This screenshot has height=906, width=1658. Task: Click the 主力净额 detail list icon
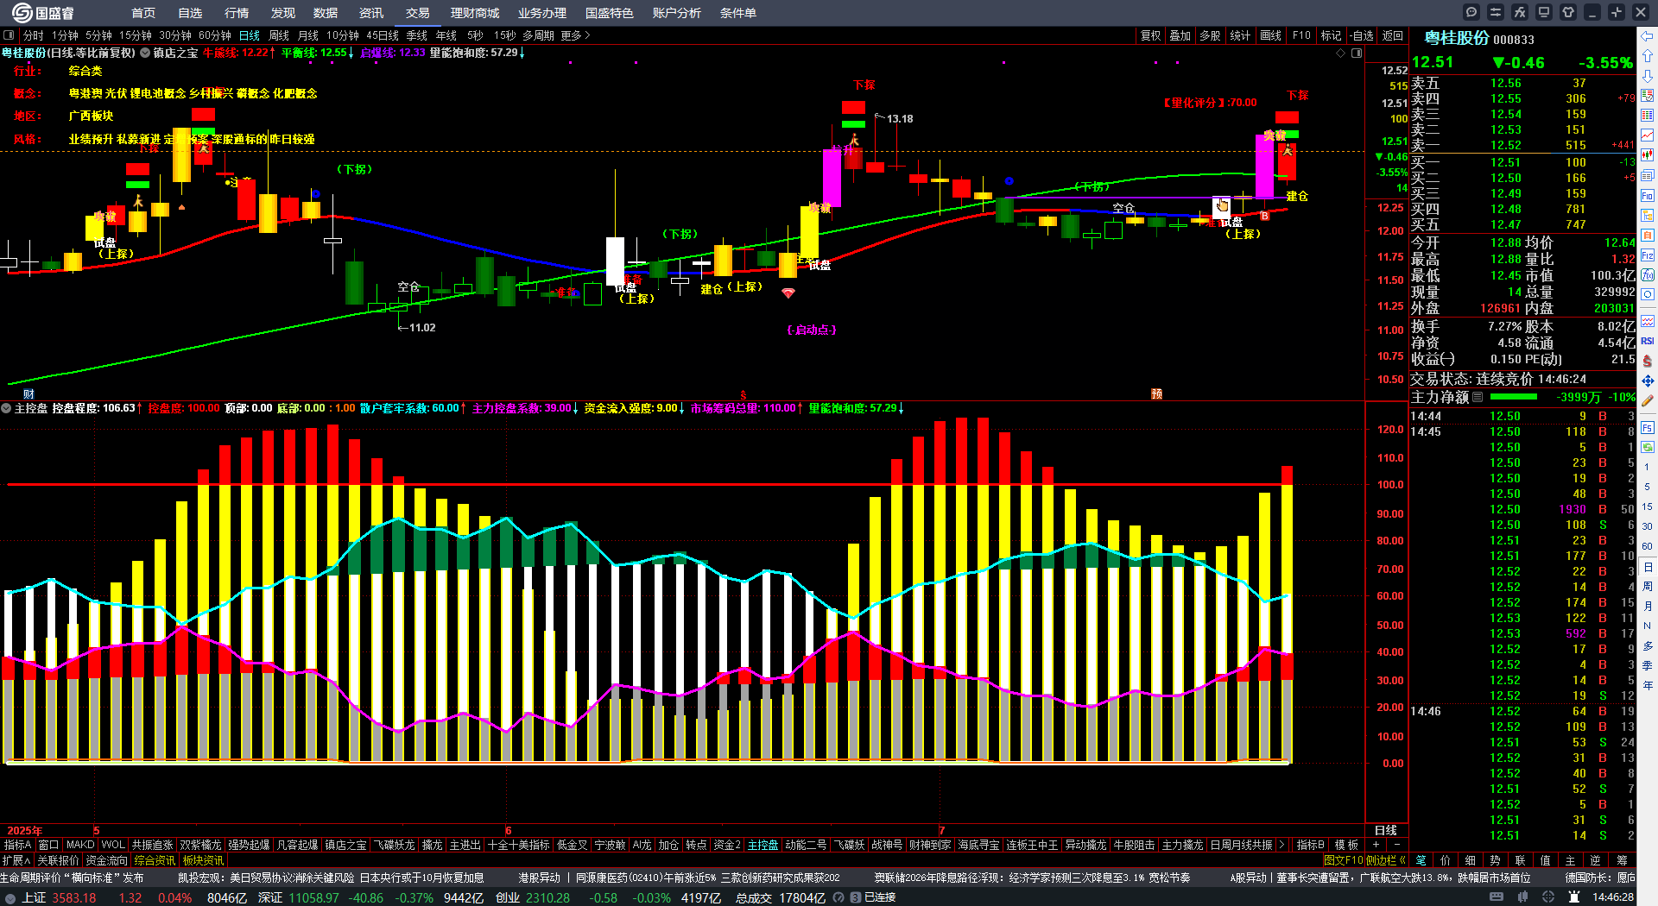1478,397
